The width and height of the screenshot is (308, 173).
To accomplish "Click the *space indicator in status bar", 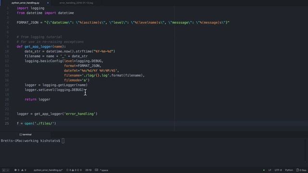I will coord(104,170).
